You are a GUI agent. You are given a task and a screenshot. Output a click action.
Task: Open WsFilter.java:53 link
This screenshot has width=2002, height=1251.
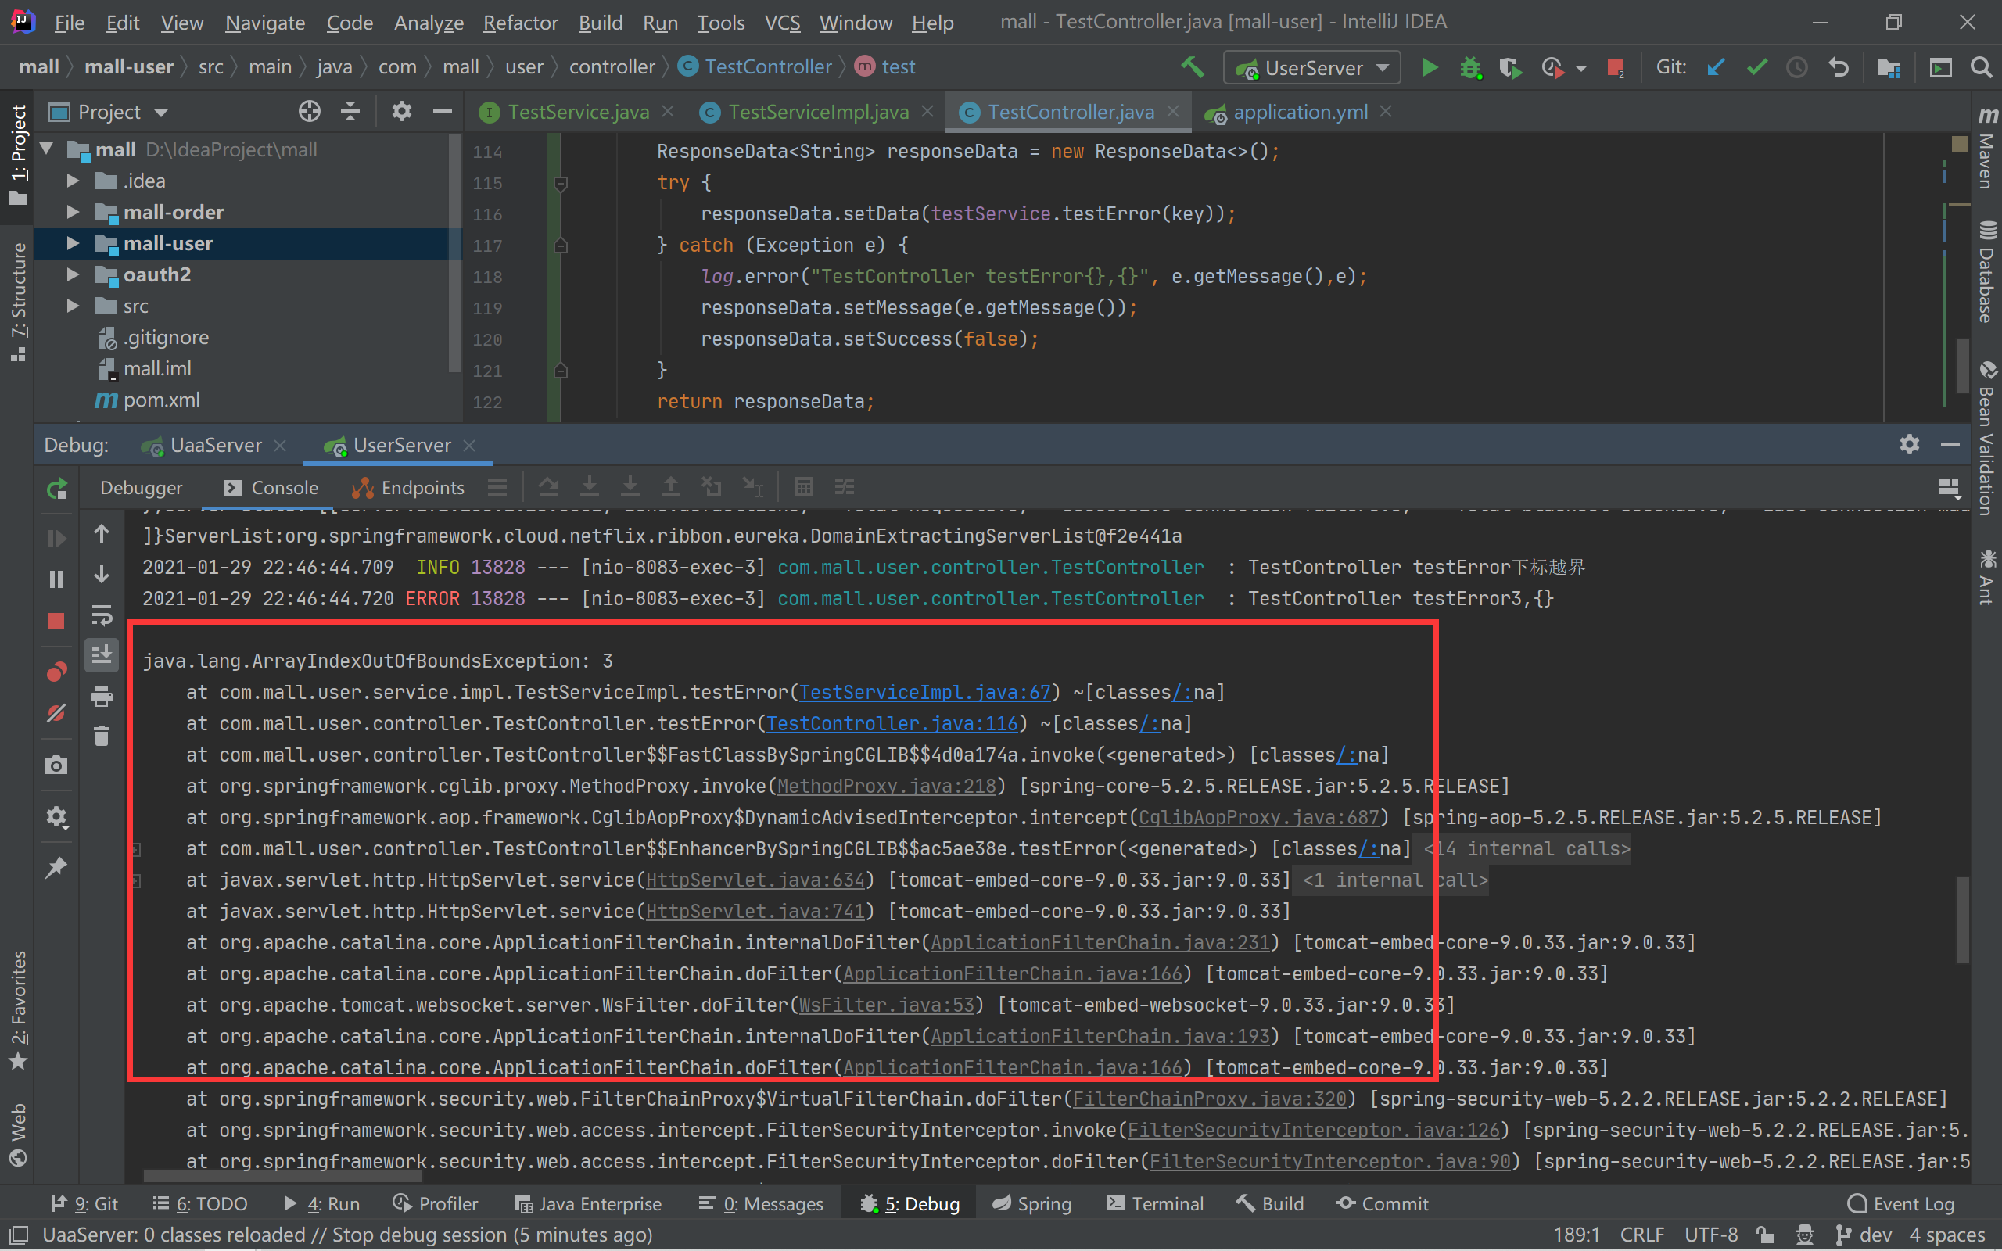(x=886, y=1005)
